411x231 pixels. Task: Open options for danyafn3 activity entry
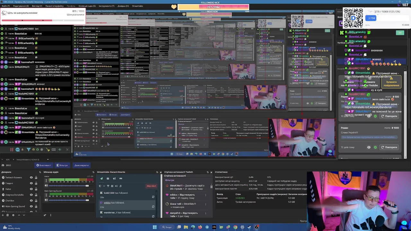(205, 213)
